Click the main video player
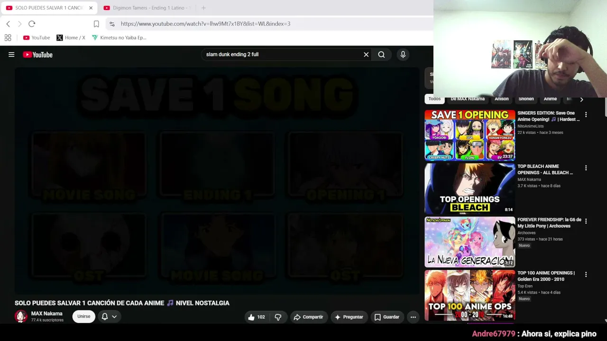Screen dimensions: 607x341 pyautogui.click(x=217, y=180)
